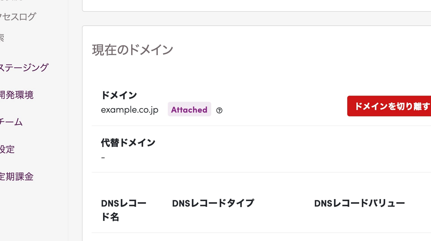The image size is (431, 241).
Task: Open アクセスログ in the sidebar
Action: 18,17
